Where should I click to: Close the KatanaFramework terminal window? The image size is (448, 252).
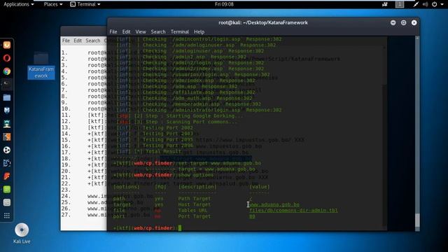(x=414, y=22)
